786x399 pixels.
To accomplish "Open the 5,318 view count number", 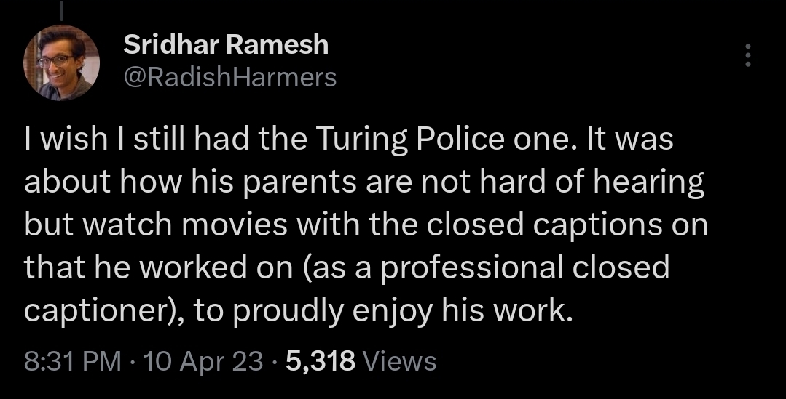I will [321, 361].
